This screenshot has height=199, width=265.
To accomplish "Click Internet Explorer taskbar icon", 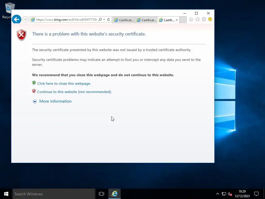I will 115,194.
